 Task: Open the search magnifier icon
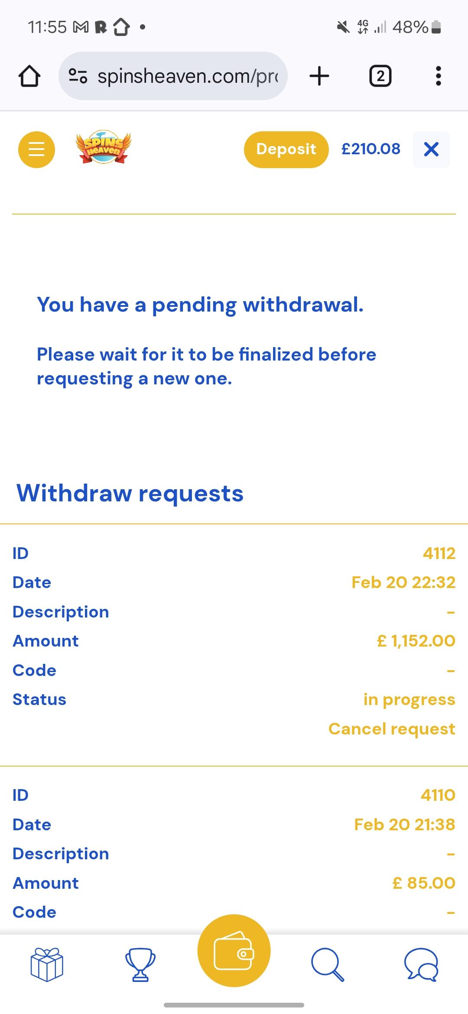coord(328,965)
